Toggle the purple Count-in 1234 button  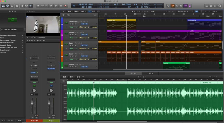[x=185, y=6]
